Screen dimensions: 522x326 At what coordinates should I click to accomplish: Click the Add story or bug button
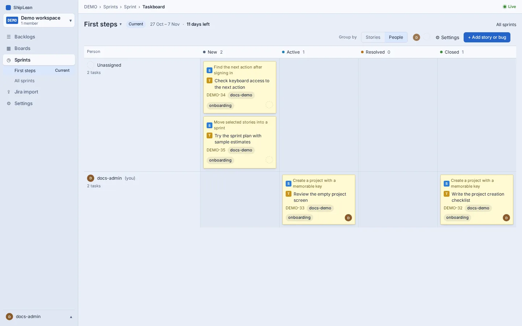[487, 37]
